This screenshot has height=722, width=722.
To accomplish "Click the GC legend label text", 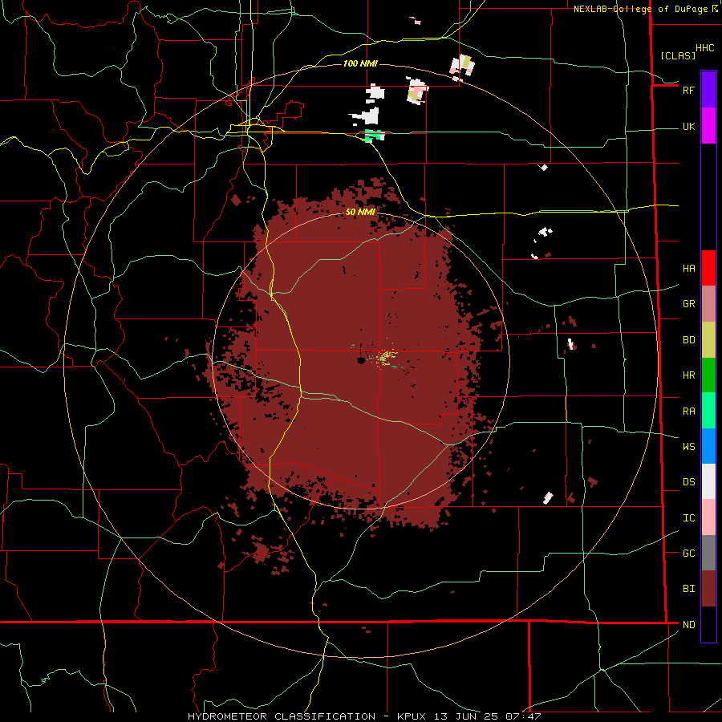I will (x=689, y=554).
